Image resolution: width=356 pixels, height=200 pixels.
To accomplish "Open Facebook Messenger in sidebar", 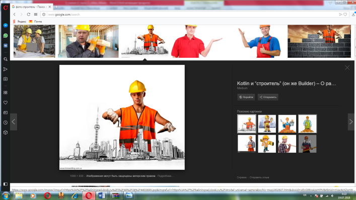I will (6, 26).
